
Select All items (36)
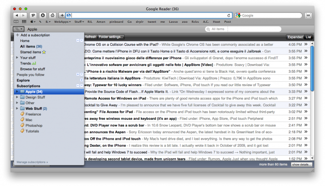pyautogui.click(x=31, y=46)
